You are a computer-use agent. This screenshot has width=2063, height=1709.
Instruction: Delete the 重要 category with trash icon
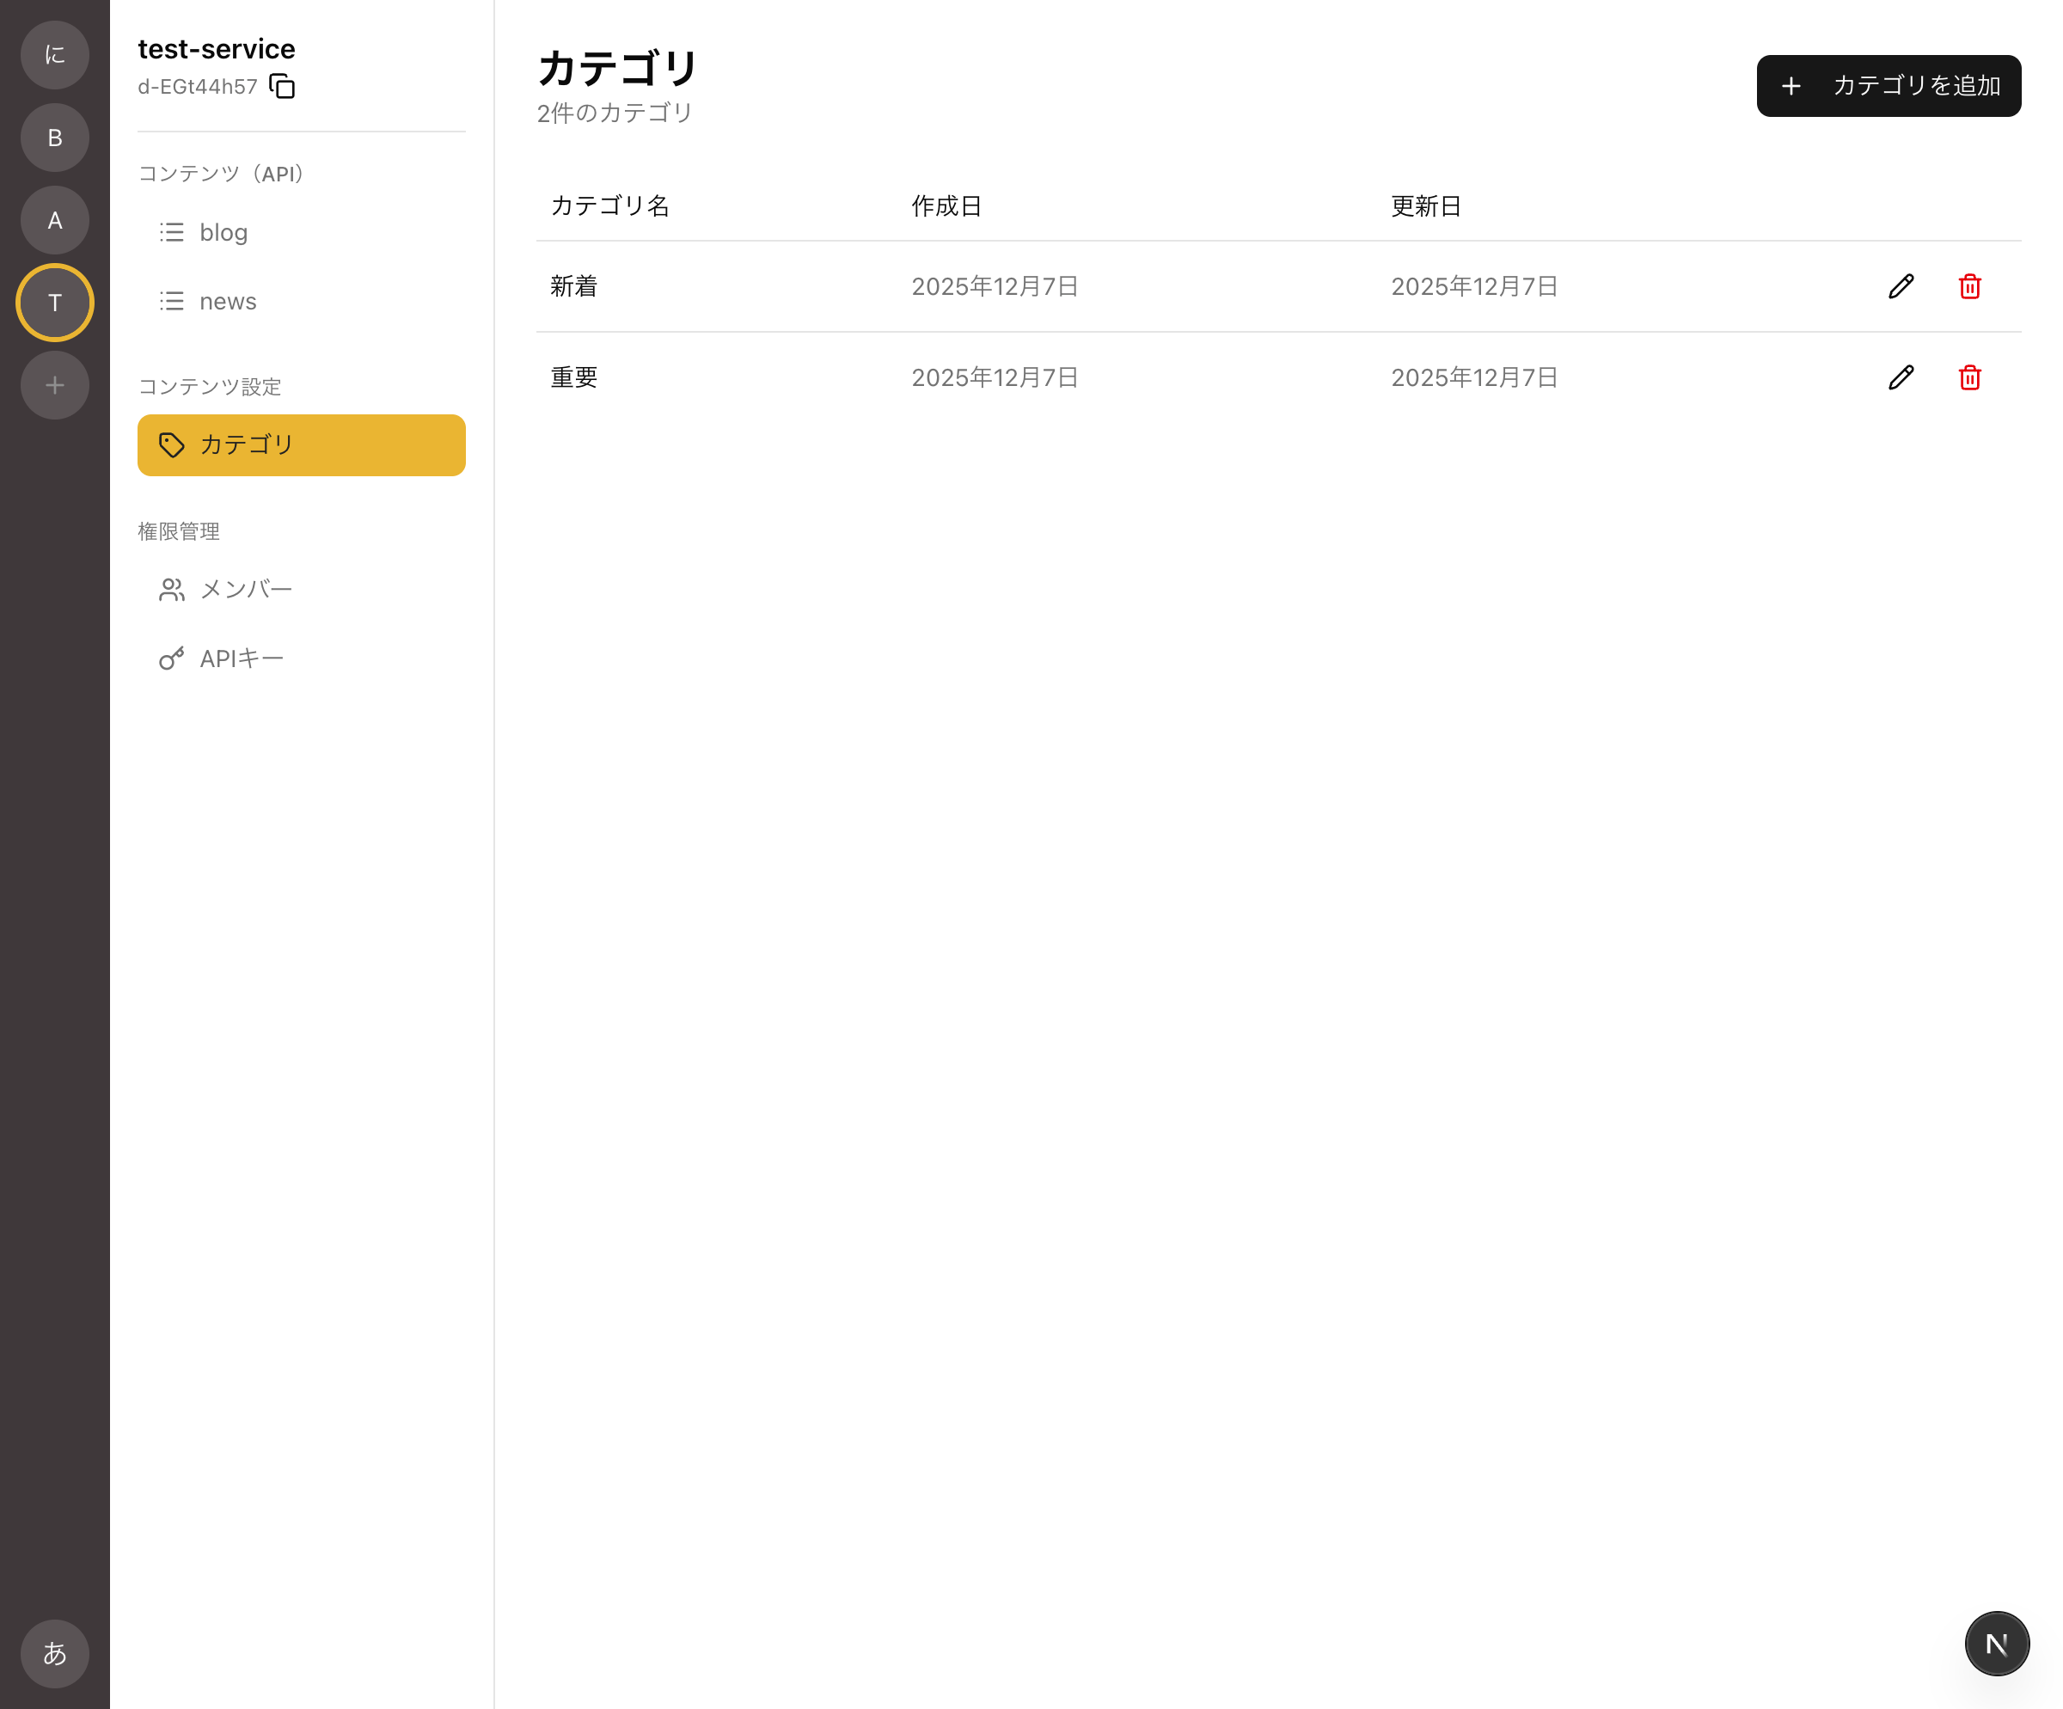click(1969, 377)
